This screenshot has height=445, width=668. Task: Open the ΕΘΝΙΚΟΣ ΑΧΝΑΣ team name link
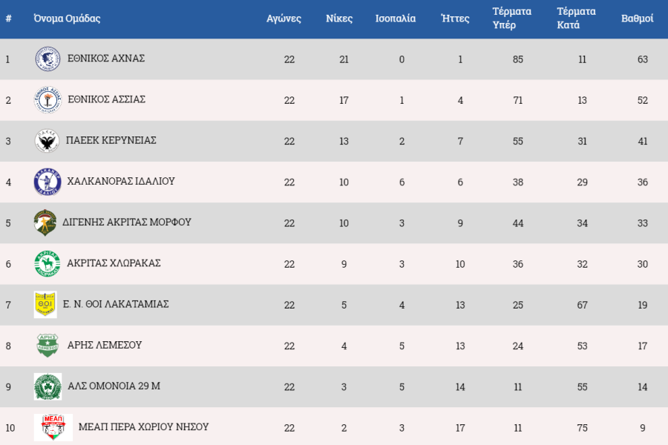pos(106,59)
